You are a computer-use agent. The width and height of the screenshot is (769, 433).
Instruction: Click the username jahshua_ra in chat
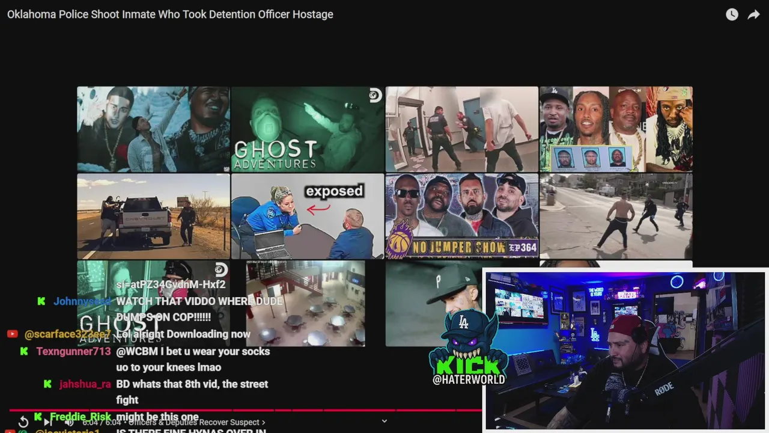coord(85,384)
